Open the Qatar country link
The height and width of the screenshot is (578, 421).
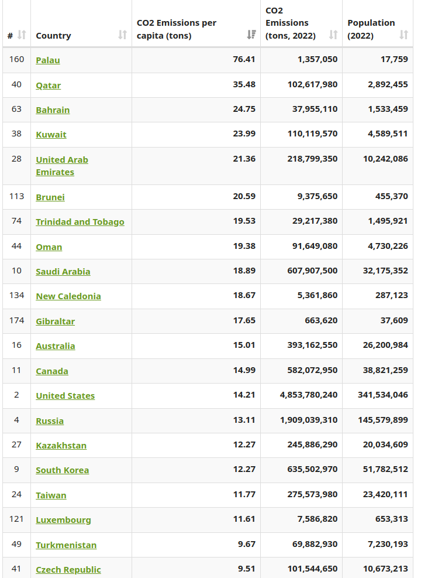pyautogui.click(x=48, y=85)
